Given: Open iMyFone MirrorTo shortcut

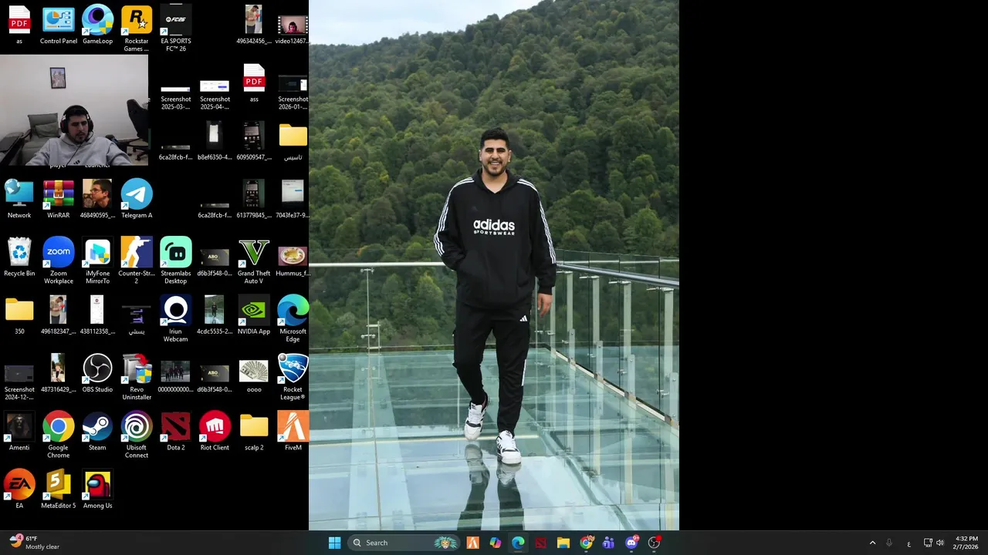Looking at the screenshot, I should pos(97,261).
